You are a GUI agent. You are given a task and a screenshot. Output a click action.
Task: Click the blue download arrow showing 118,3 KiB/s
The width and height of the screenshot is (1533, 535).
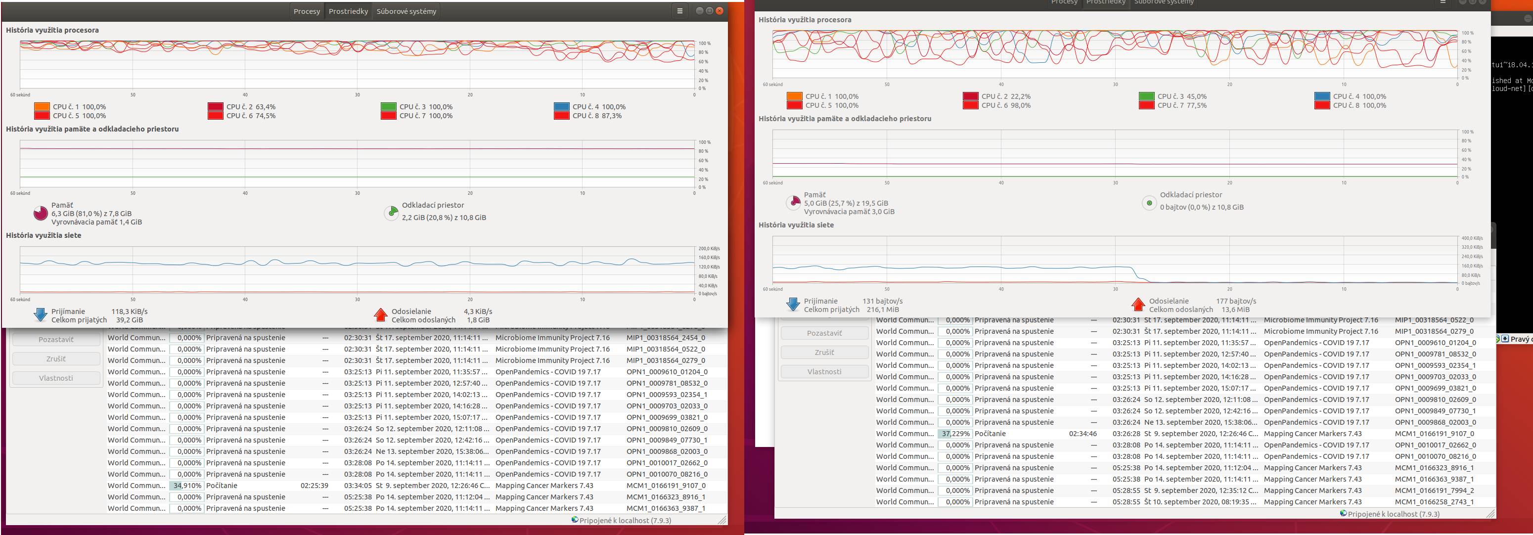click(41, 315)
